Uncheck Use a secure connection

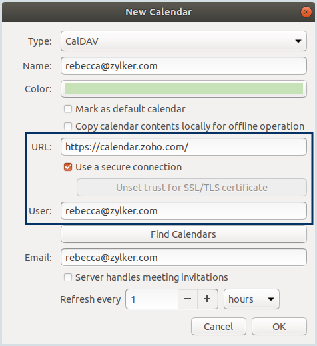68,167
